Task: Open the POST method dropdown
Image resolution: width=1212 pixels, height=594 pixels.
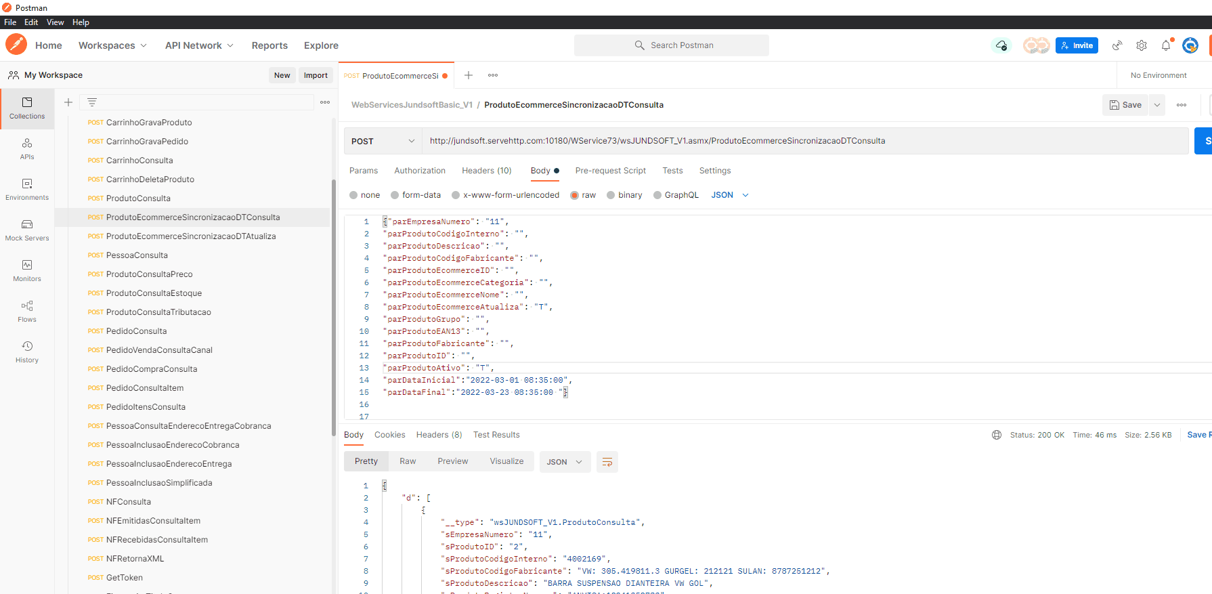Action: tap(383, 141)
